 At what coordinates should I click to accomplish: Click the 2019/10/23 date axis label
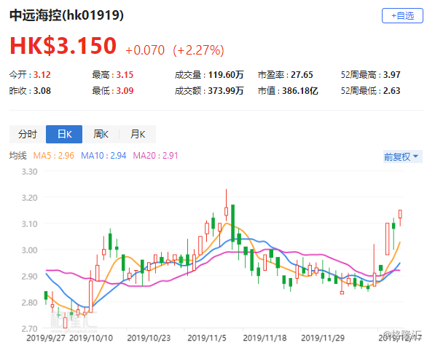pos(149,338)
